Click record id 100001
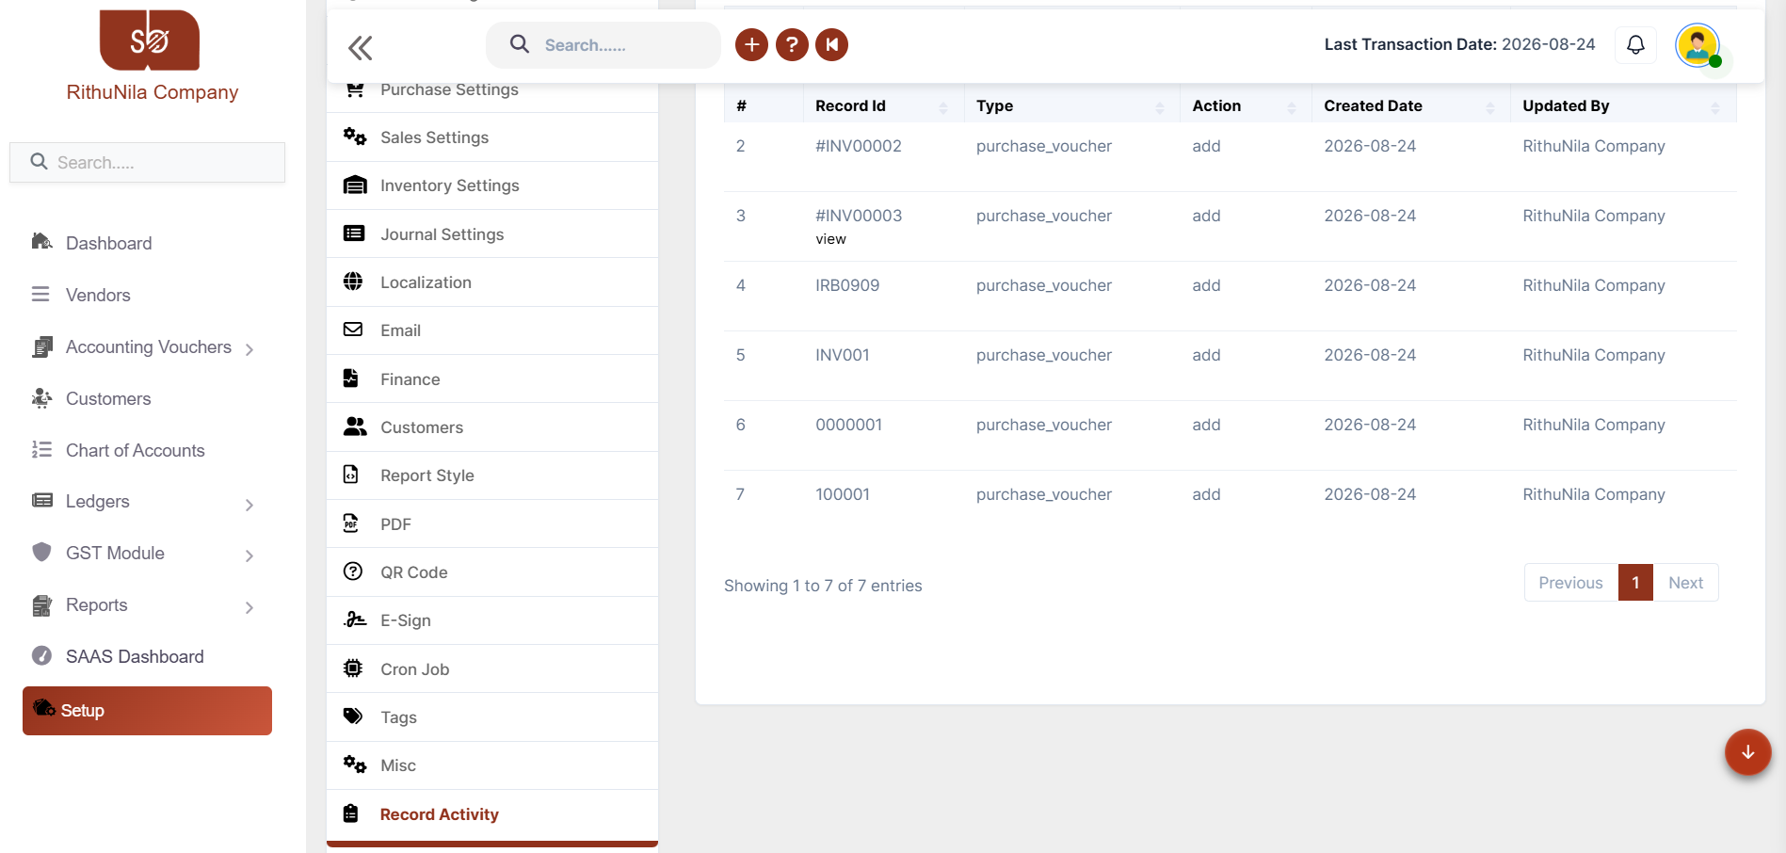1786x853 pixels. 843,494
